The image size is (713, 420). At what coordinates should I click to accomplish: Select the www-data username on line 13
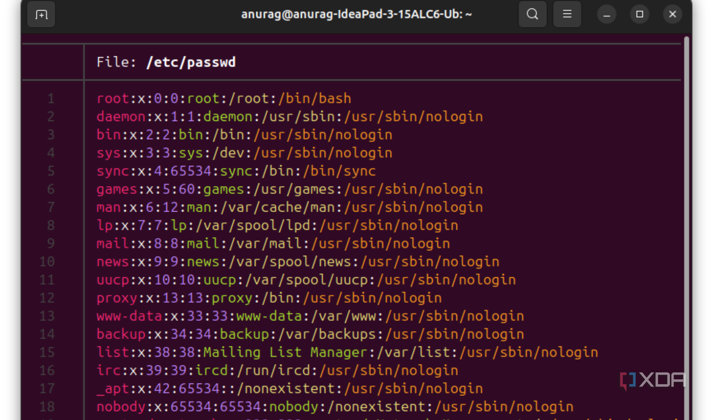(129, 316)
